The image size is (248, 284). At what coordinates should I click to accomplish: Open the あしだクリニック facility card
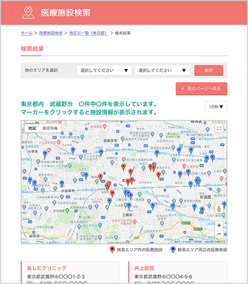click(x=70, y=272)
